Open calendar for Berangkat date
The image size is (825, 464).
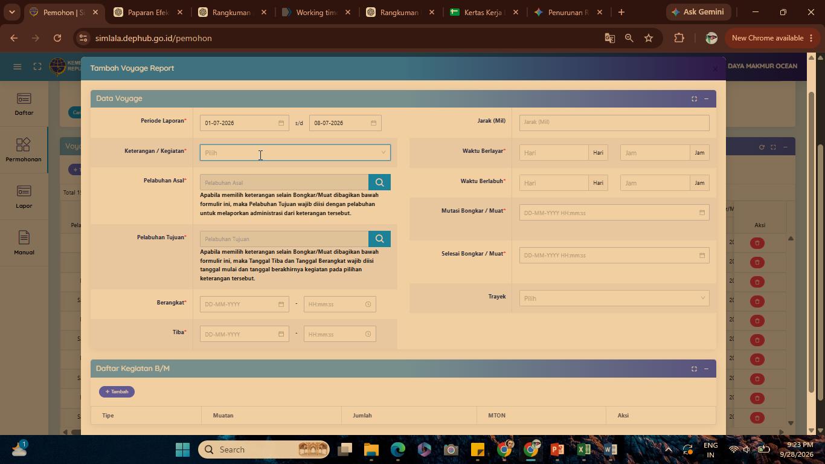tap(281, 304)
